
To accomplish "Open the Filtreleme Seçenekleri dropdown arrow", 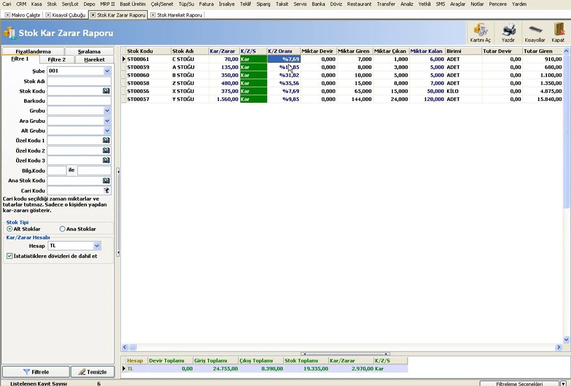I will click(563, 383).
